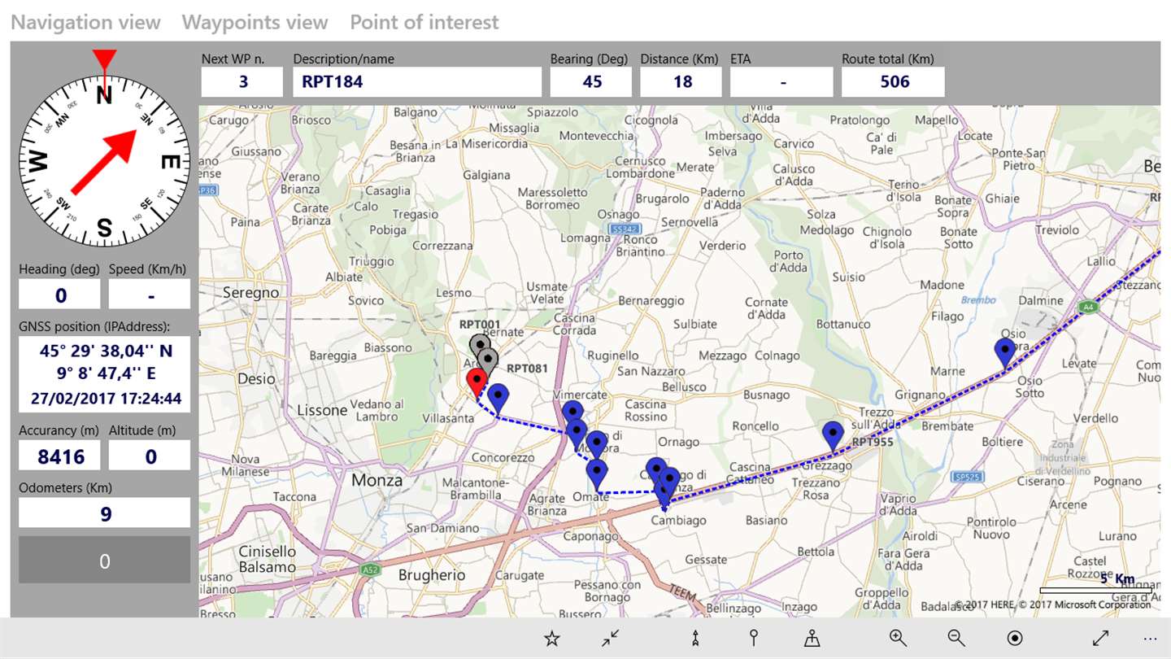Center on current position with target icon
The image size is (1171, 659).
[1015, 639]
